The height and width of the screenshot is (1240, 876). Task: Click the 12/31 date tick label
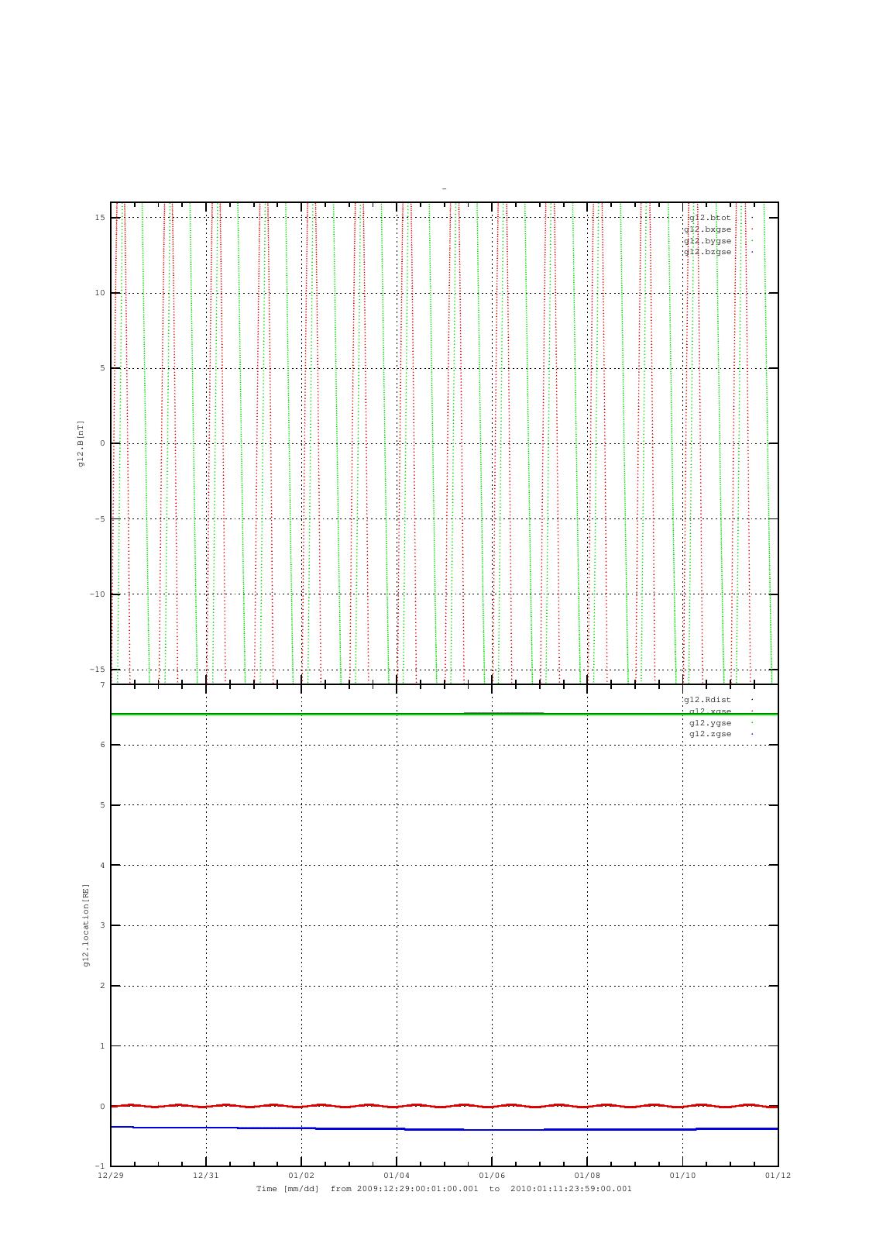pyautogui.click(x=206, y=1176)
